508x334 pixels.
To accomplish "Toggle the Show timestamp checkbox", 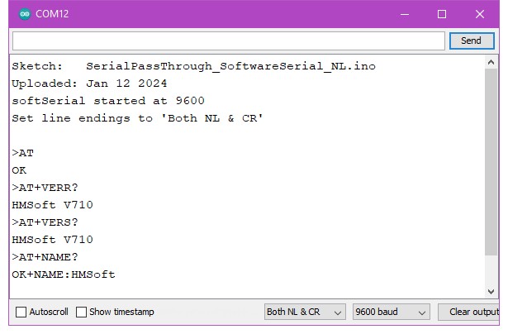I will 82,313.
